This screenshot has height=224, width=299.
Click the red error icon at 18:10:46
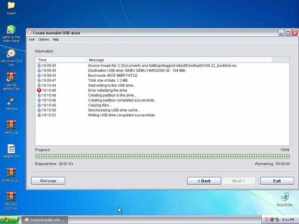tap(39, 90)
